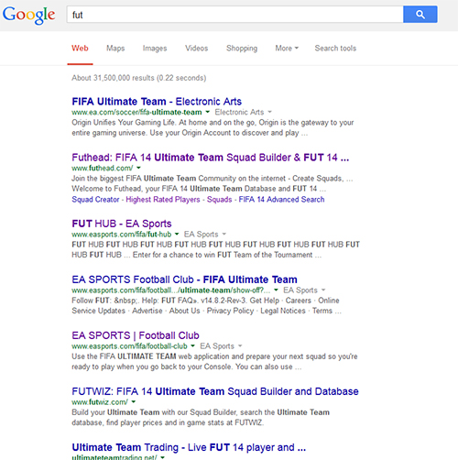Switch to the Images tab
This screenshot has height=460, width=458.
click(155, 49)
